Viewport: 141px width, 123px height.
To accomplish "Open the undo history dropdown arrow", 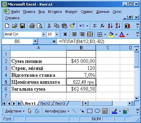I will click(87, 26).
